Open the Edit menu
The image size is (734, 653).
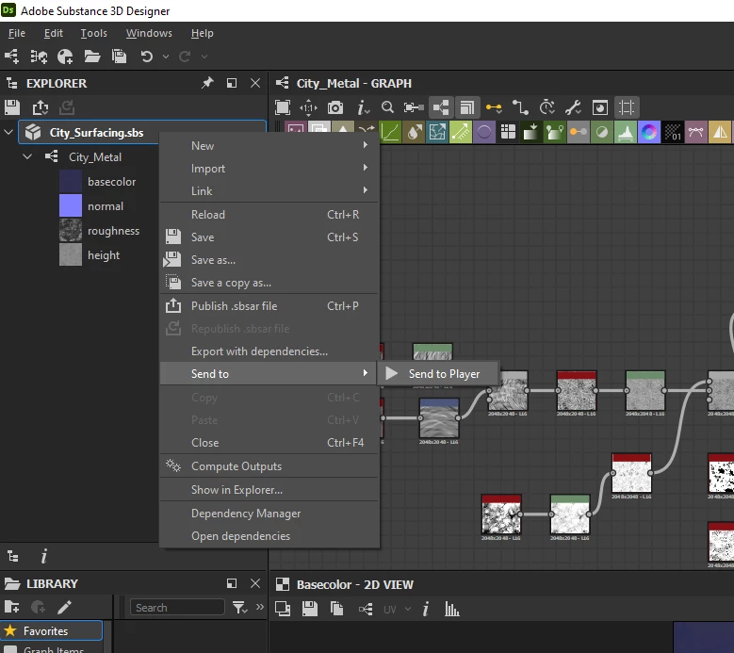click(54, 33)
